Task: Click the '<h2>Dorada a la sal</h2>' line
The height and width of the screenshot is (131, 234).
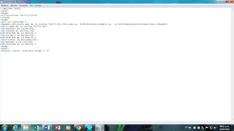Action: [17, 42]
